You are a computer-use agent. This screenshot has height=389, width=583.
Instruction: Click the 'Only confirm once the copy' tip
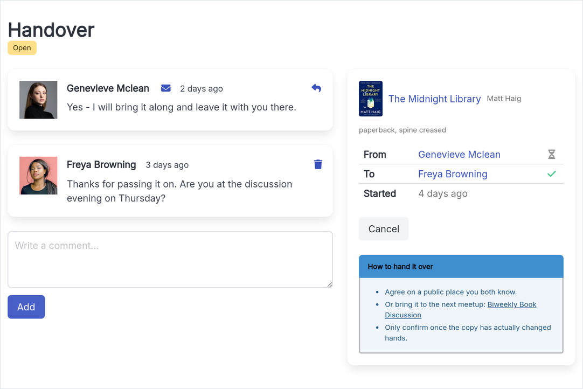click(468, 332)
